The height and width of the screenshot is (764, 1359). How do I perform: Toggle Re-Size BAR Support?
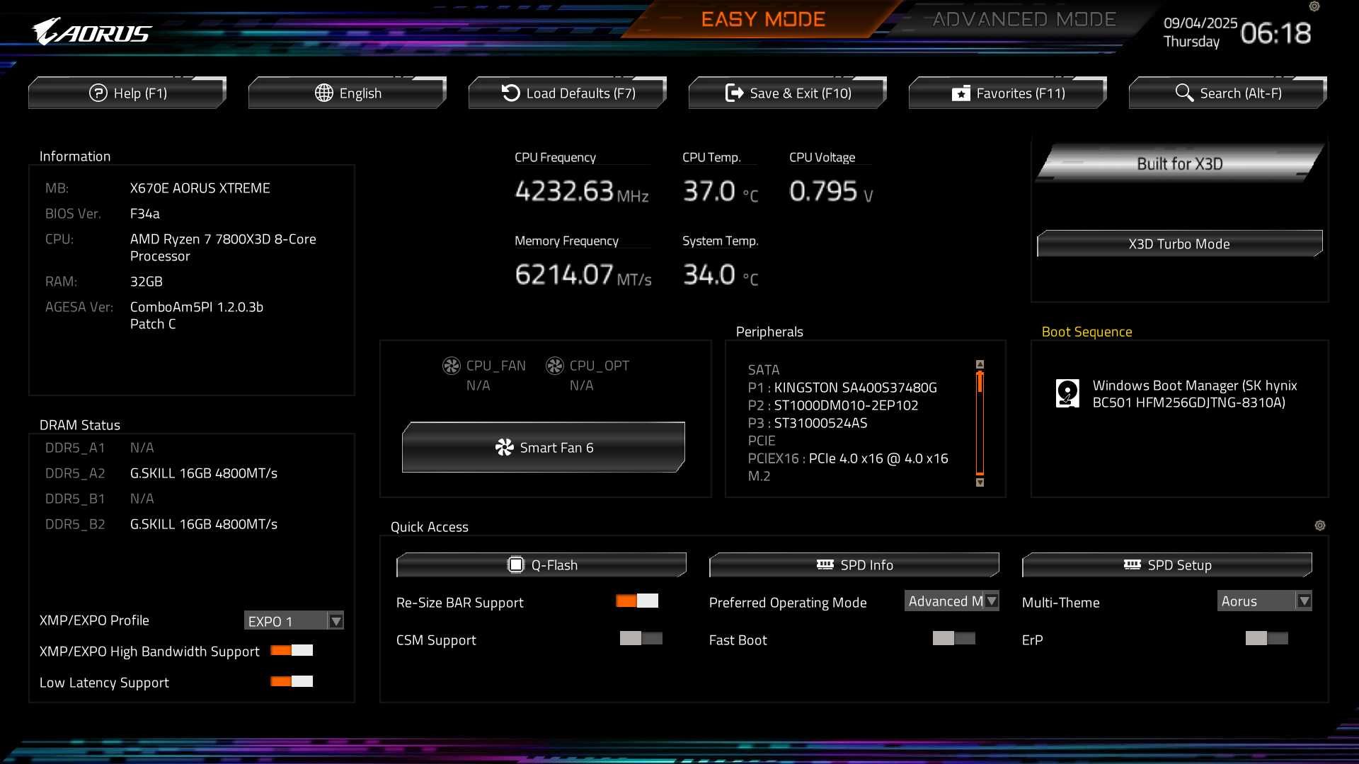click(637, 601)
